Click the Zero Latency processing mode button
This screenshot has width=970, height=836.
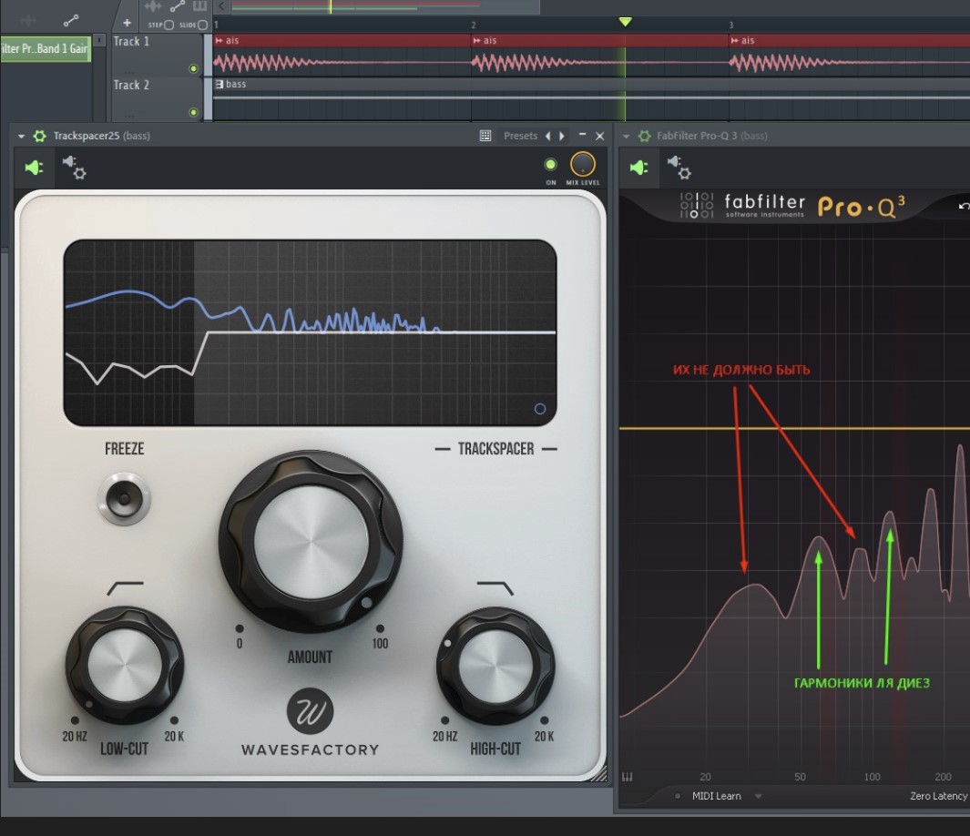pyautogui.click(x=938, y=796)
